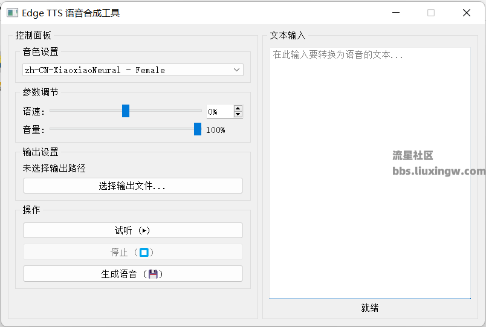The image size is (486, 327).
Task: Click the 生成语音 generate speech button
Action: (x=132, y=274)
